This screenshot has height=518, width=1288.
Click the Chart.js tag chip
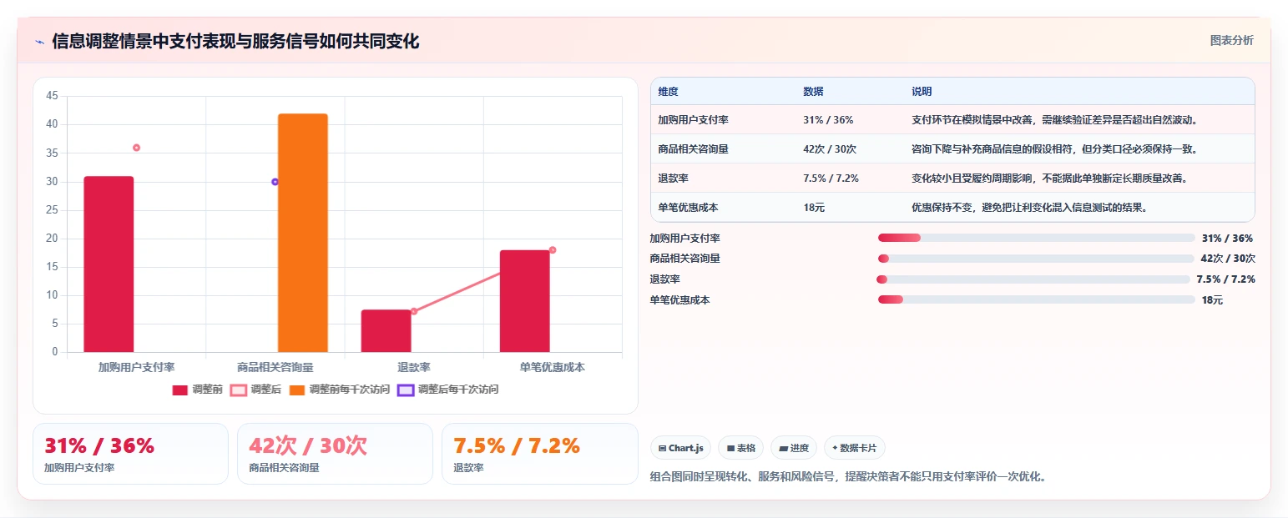680,448
